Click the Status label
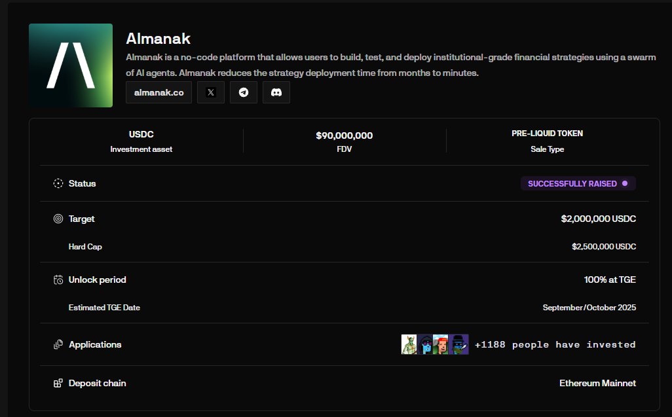Screen dimensions: 672x417 (x=83, y=183)
